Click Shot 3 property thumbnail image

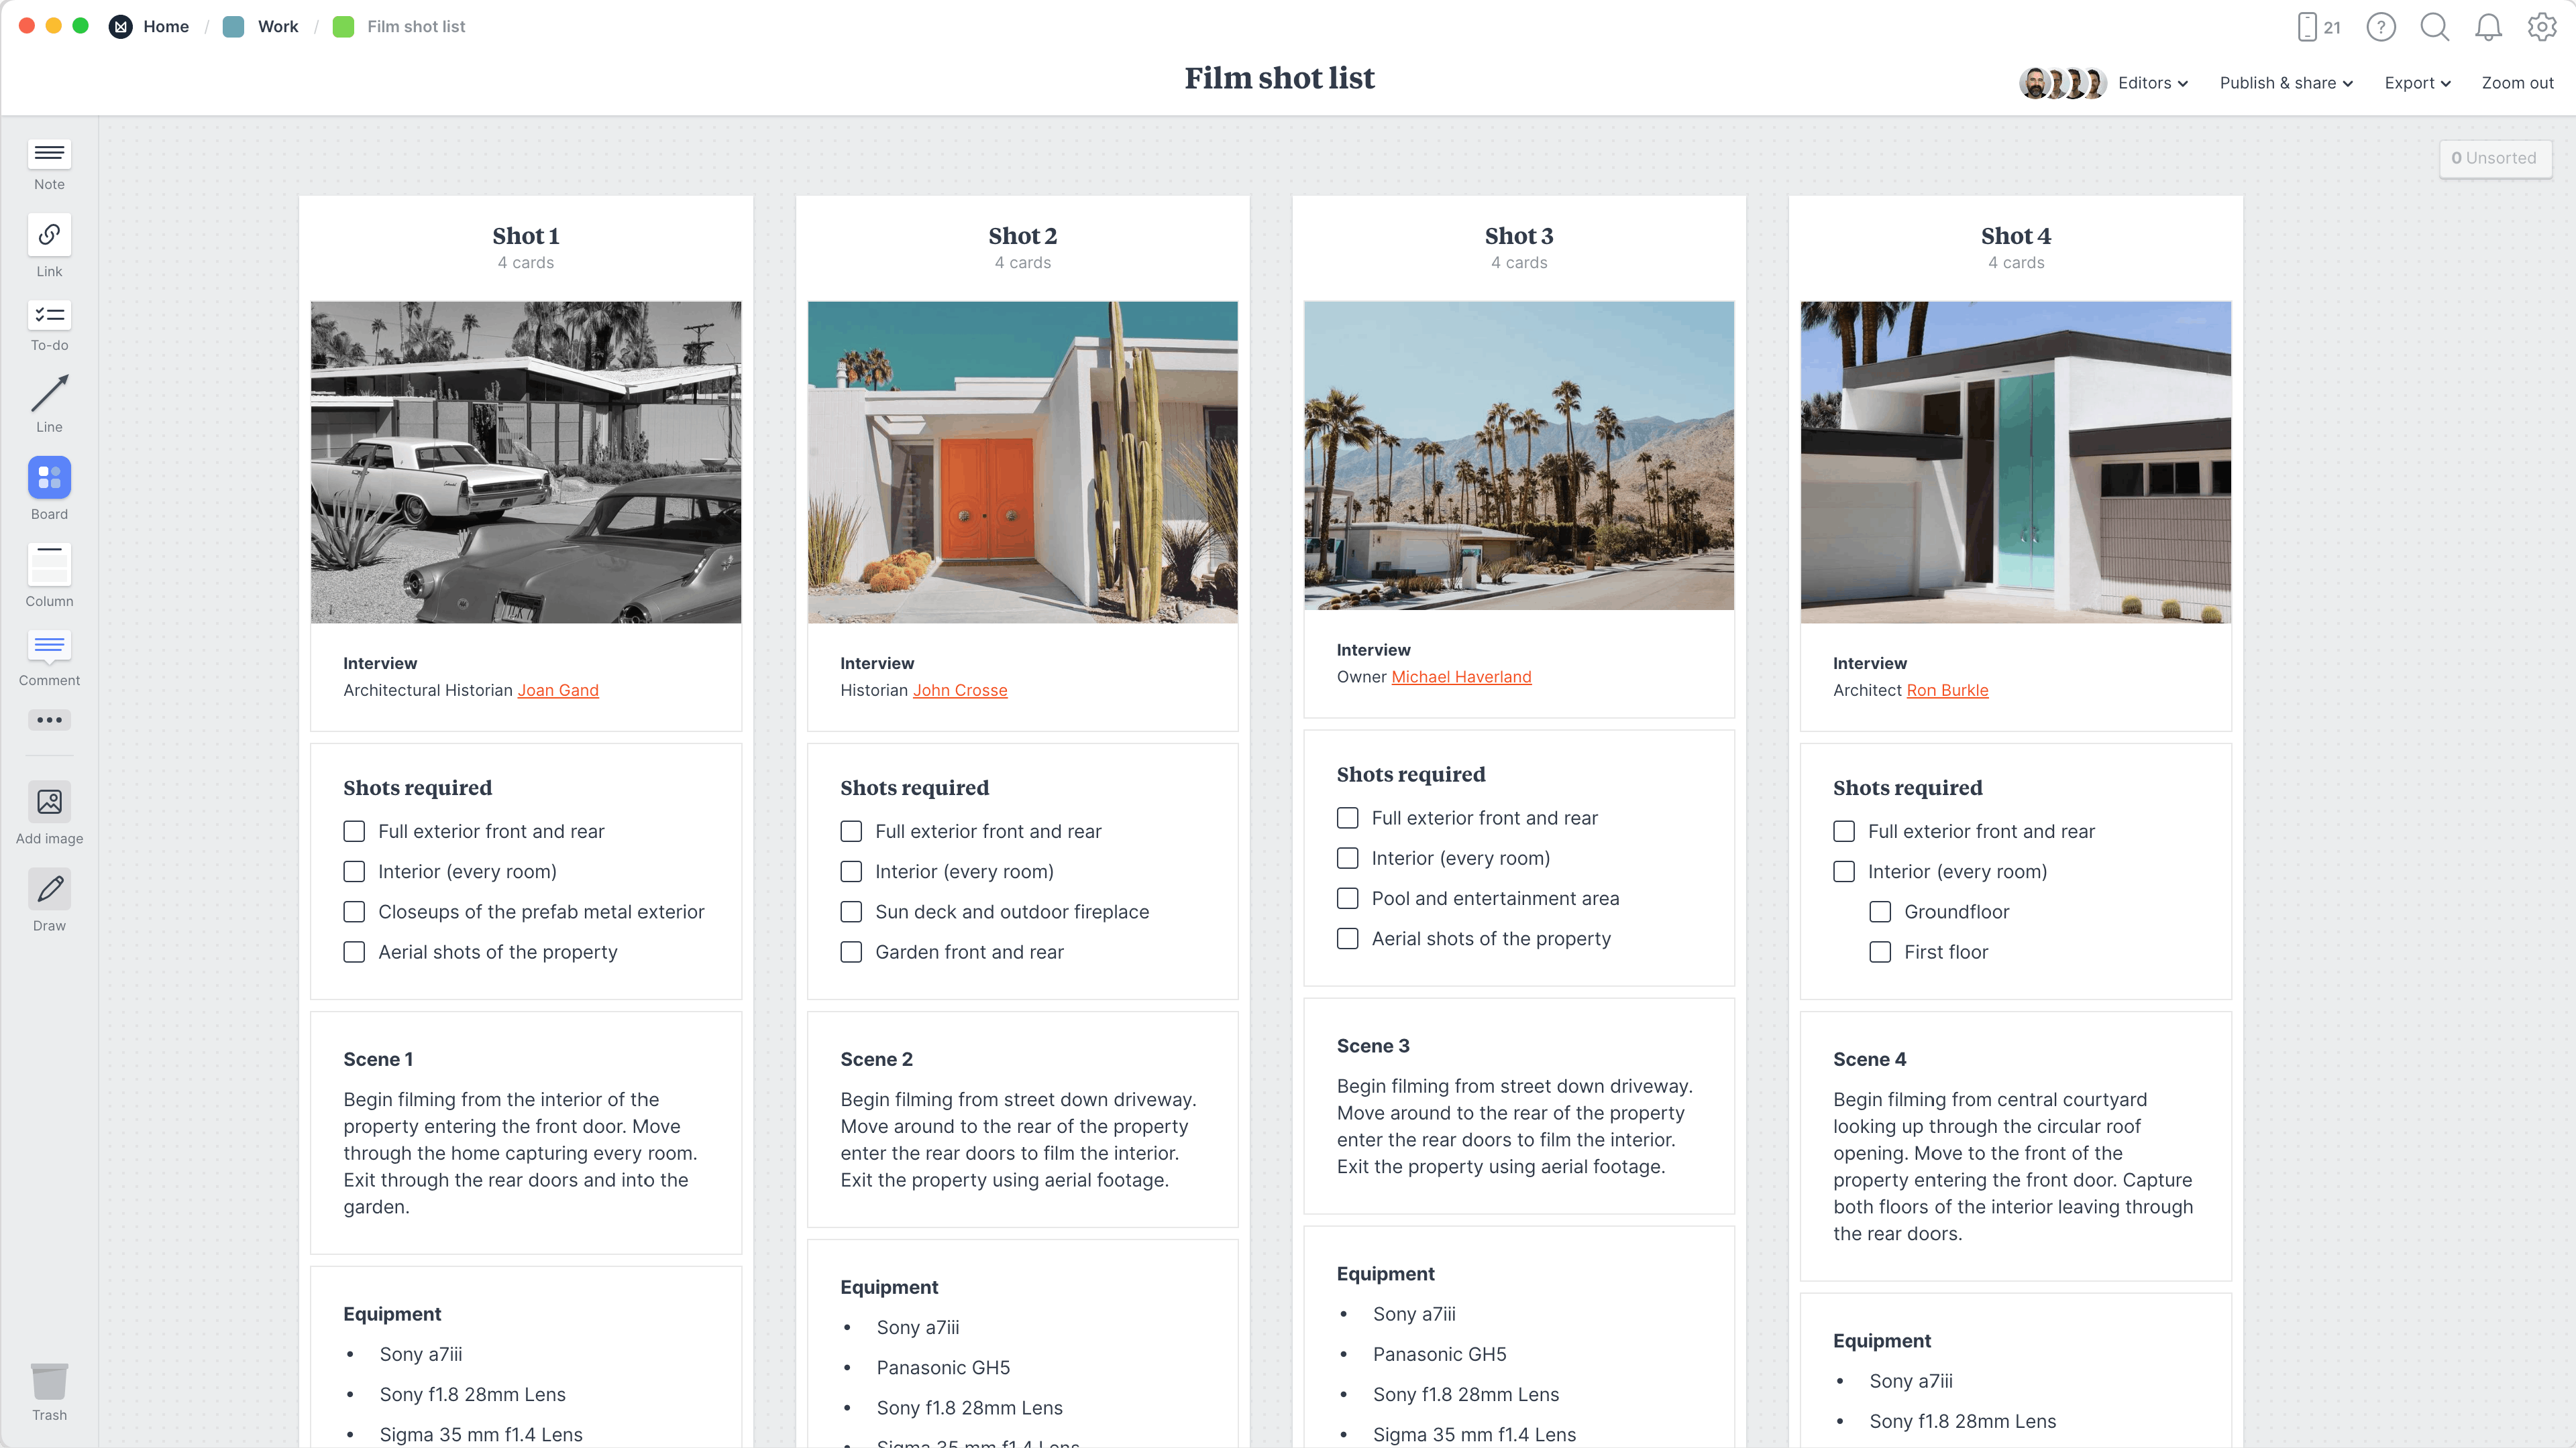[1518, 455]
